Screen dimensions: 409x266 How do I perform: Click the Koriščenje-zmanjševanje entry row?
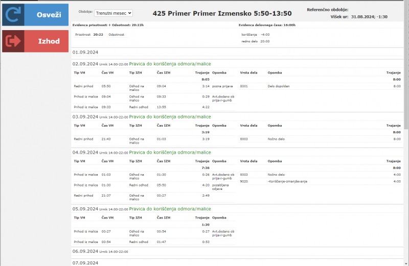[x=287, y=181]
